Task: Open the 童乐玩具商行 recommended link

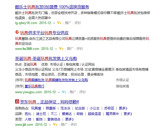Action: click(35, 86)
